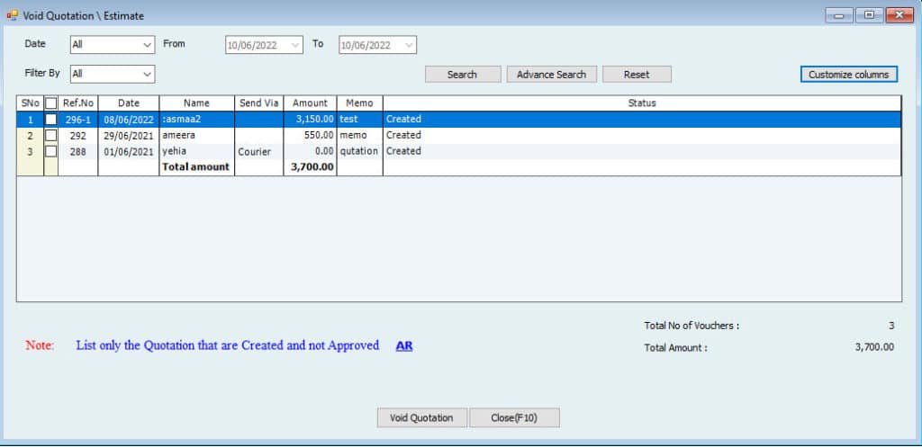922x447 pixels.
Task: Check the box for ameera's quotation row
Action: (x=51, y=135)
